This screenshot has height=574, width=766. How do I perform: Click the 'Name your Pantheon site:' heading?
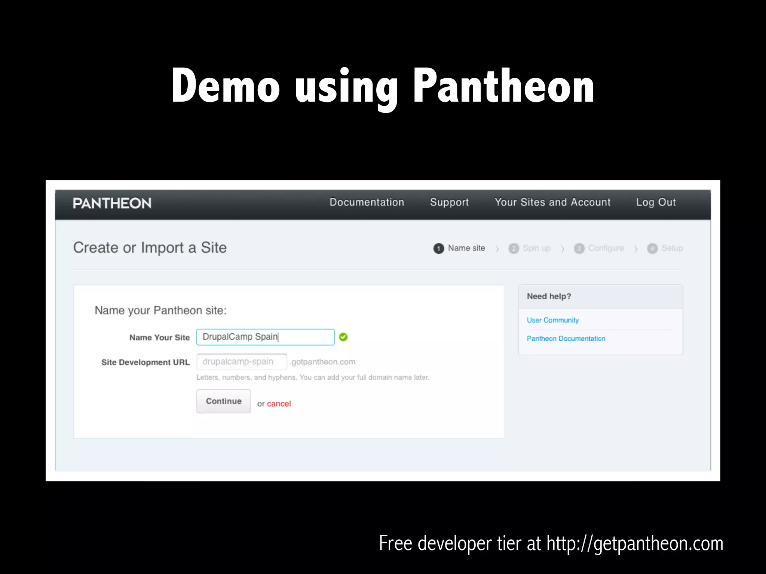coord(160,311)
